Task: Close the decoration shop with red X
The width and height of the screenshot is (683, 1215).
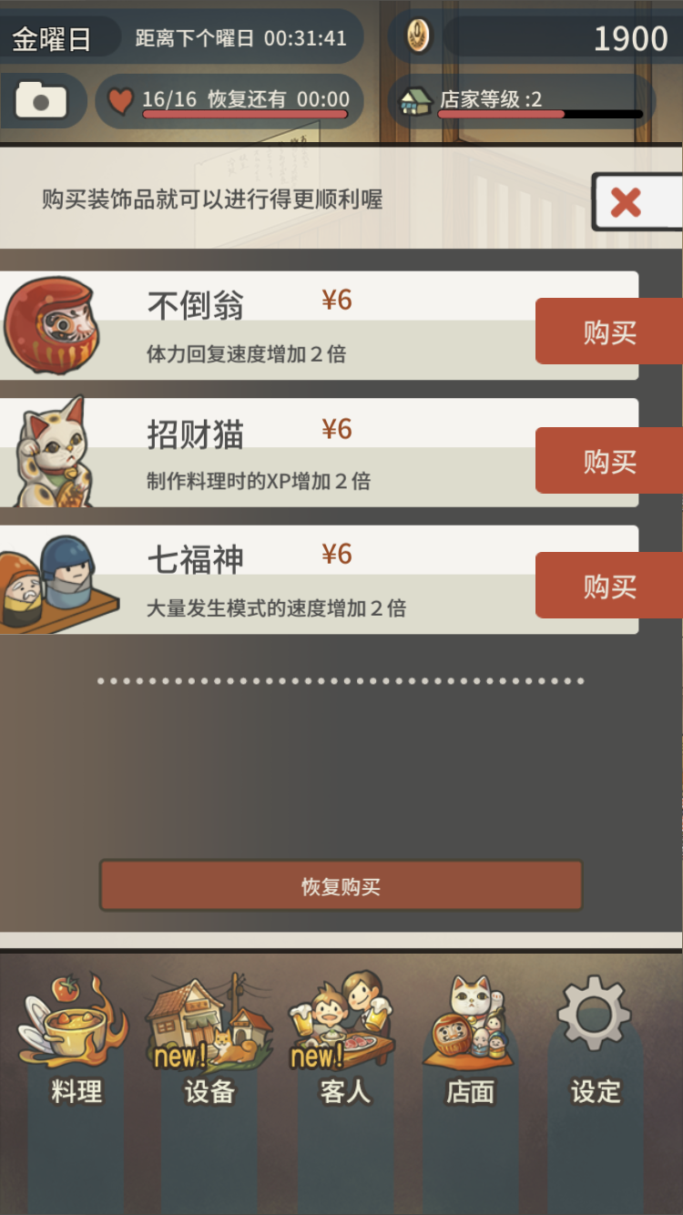Action: coord(637,201)
